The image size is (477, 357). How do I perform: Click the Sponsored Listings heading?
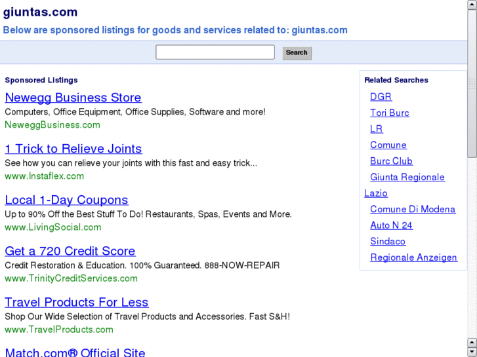41,80
